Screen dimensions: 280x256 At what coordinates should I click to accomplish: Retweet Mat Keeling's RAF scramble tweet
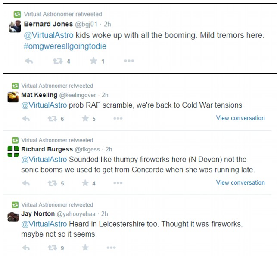(x=52, y=119)
